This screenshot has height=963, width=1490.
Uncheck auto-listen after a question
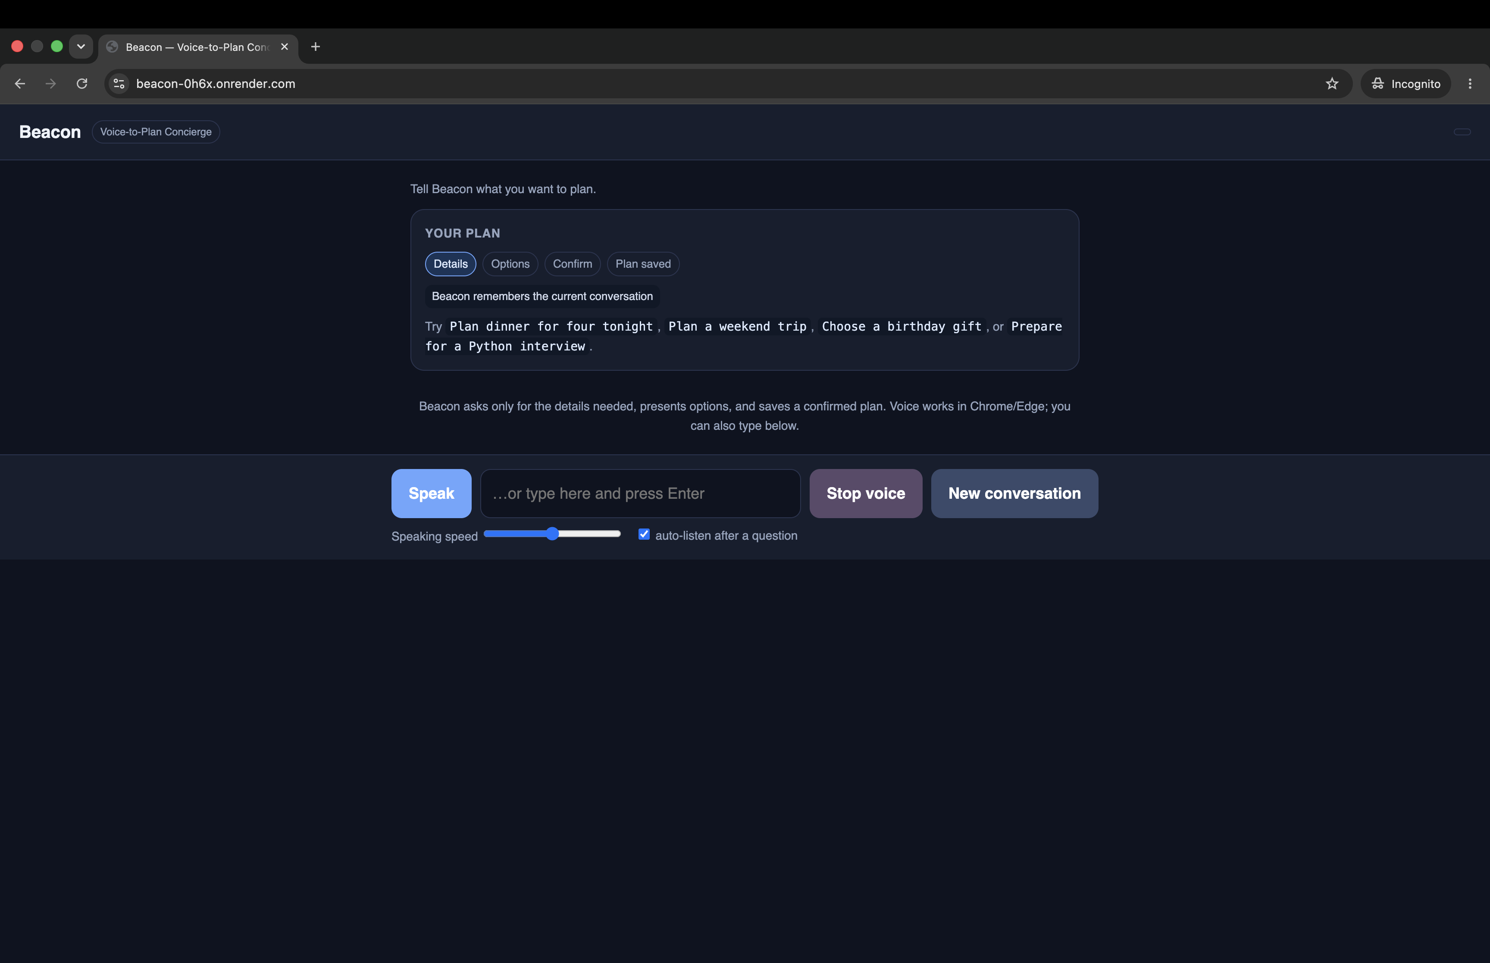click(644, 534)
